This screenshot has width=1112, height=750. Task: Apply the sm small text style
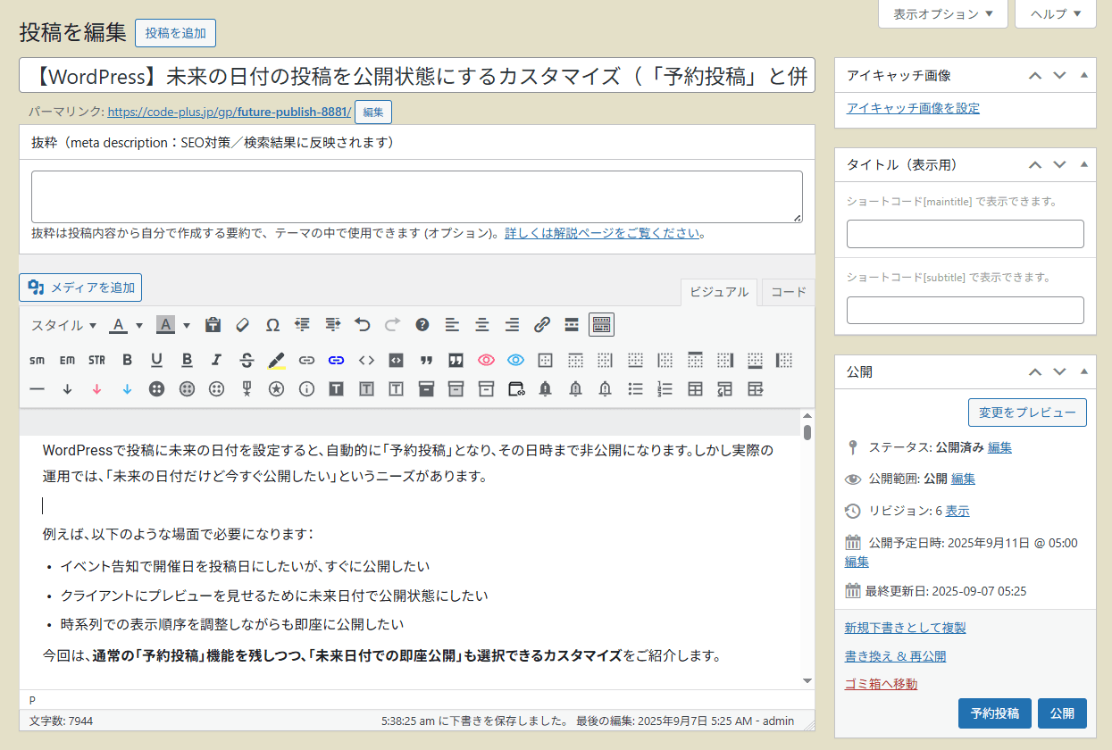point(37,361)
